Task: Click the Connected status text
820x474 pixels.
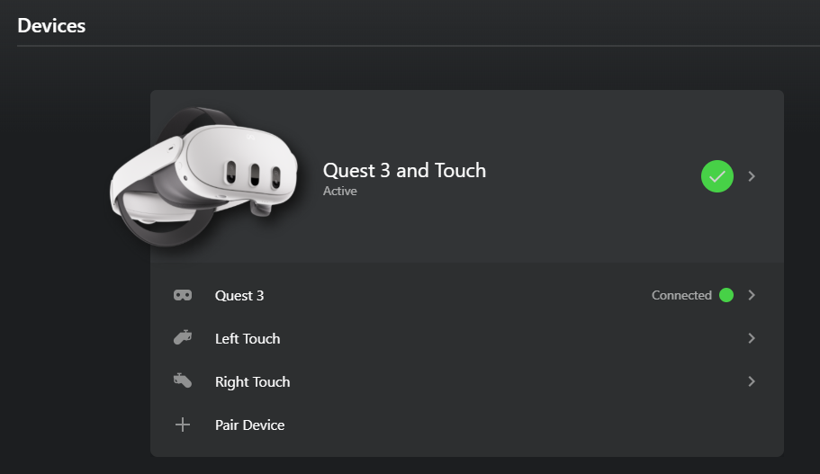Action: (681, 295)
